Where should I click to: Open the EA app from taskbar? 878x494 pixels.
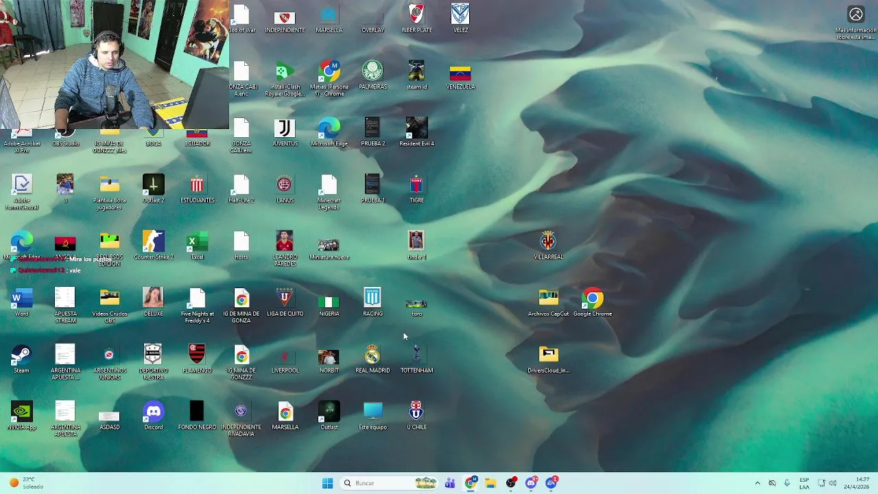[551, 483]
